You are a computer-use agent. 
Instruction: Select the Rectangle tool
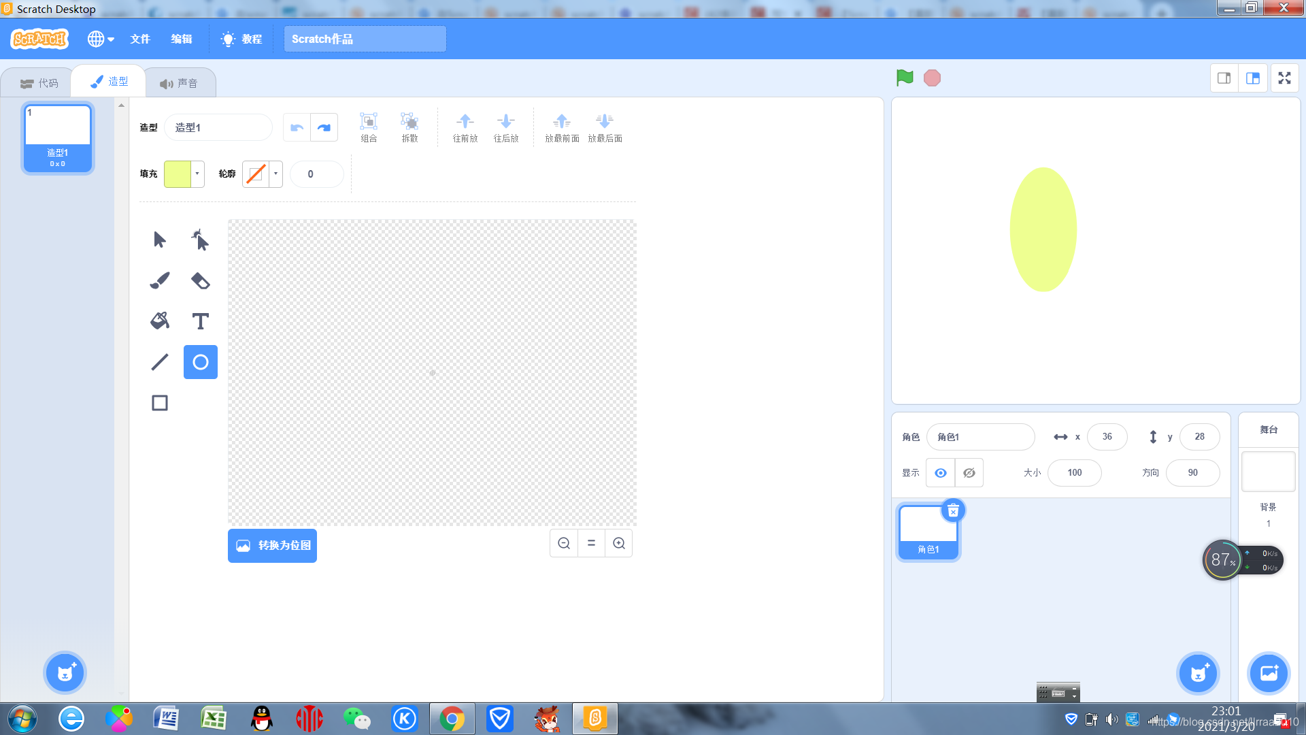(159, 403)
